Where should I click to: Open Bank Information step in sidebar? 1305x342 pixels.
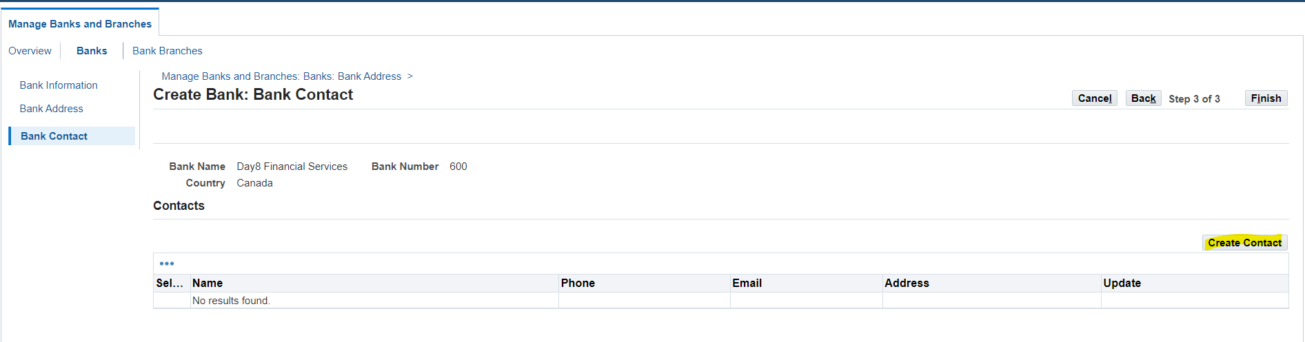59,85
